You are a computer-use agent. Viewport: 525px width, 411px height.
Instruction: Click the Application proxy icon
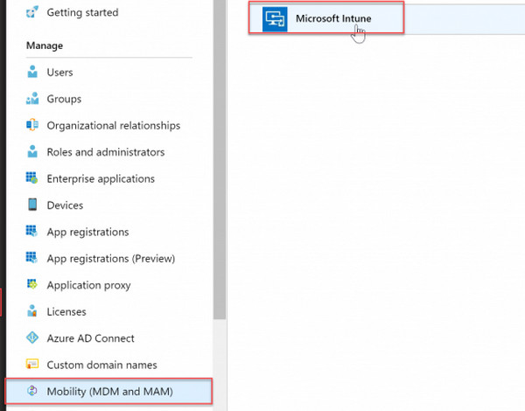point(32,284)
